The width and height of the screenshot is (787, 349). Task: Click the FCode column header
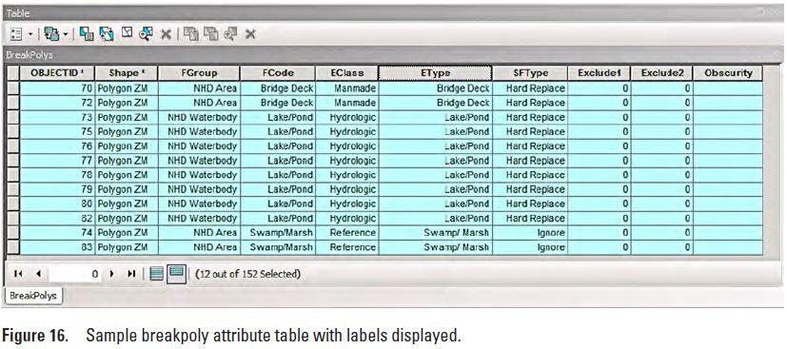(x=278, y=73)
